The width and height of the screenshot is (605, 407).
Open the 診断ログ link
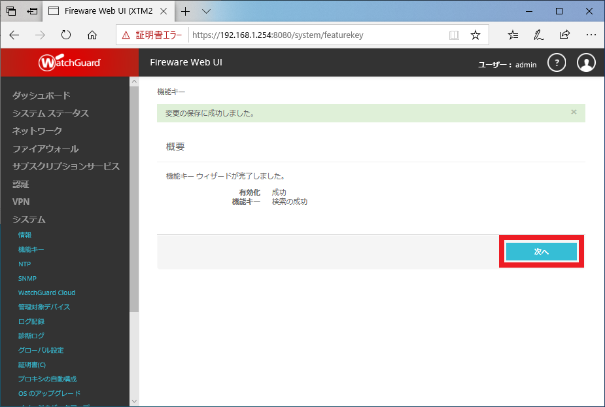(x=31, y=336)
